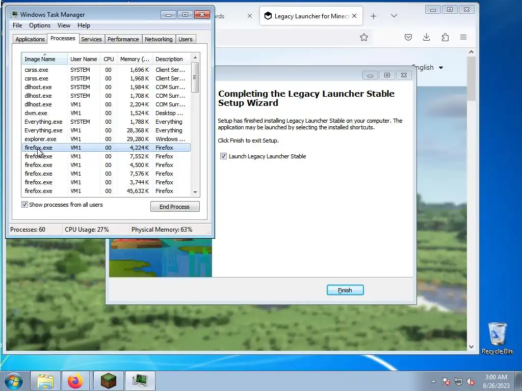Open the English language dropdown on webpage
The height and width of the screenshot is (391, 522).
tap(428, 68)
